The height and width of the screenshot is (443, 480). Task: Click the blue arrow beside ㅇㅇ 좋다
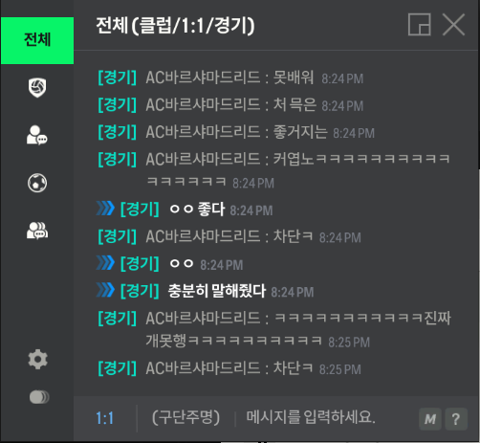(x=105, y=209)
